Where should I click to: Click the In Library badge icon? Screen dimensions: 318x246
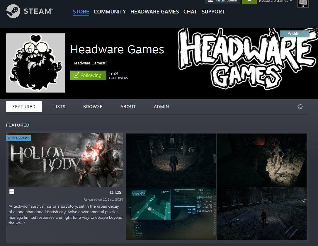tap(9, 138)
